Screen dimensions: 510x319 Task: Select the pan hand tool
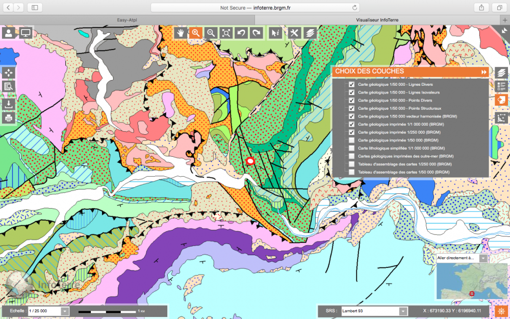181,33
